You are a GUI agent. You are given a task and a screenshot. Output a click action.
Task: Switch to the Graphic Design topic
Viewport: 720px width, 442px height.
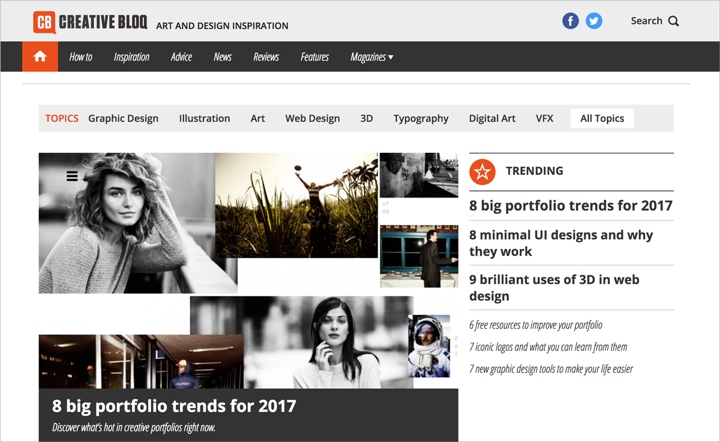(x=123, y=118)
